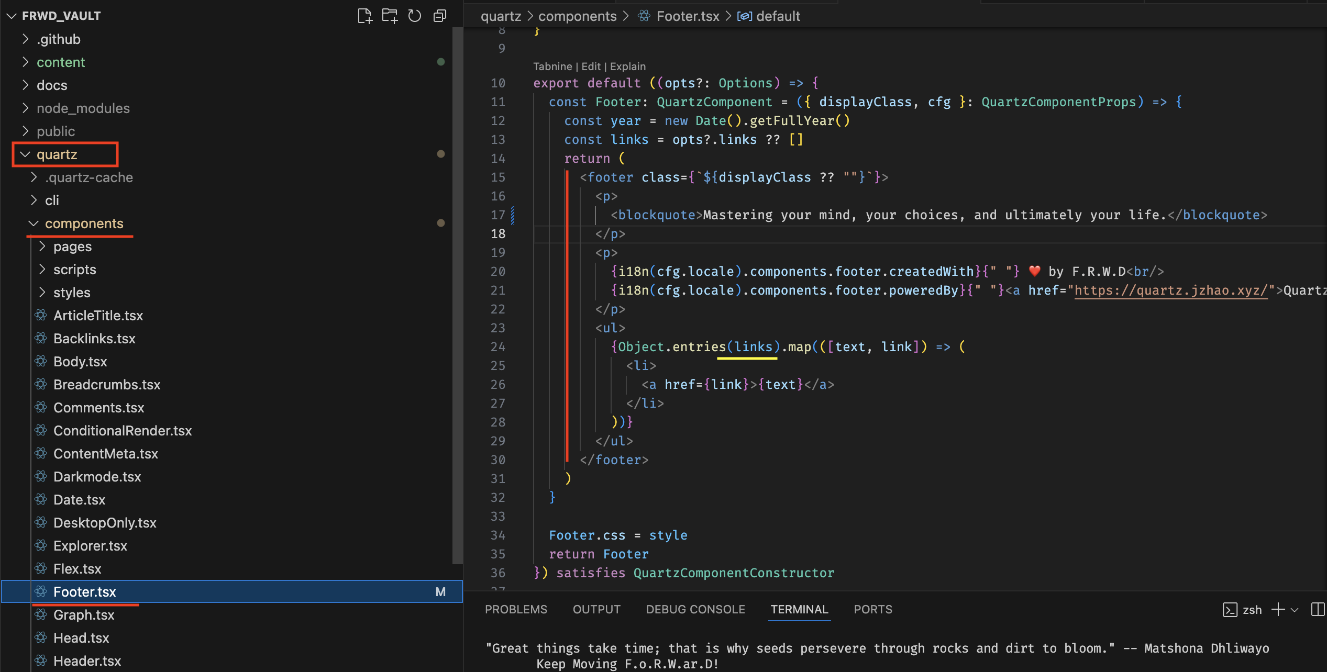Open the DEBUG CONSOLE tab
This screenshot has height=672, width=1327.
coord(695,609)
